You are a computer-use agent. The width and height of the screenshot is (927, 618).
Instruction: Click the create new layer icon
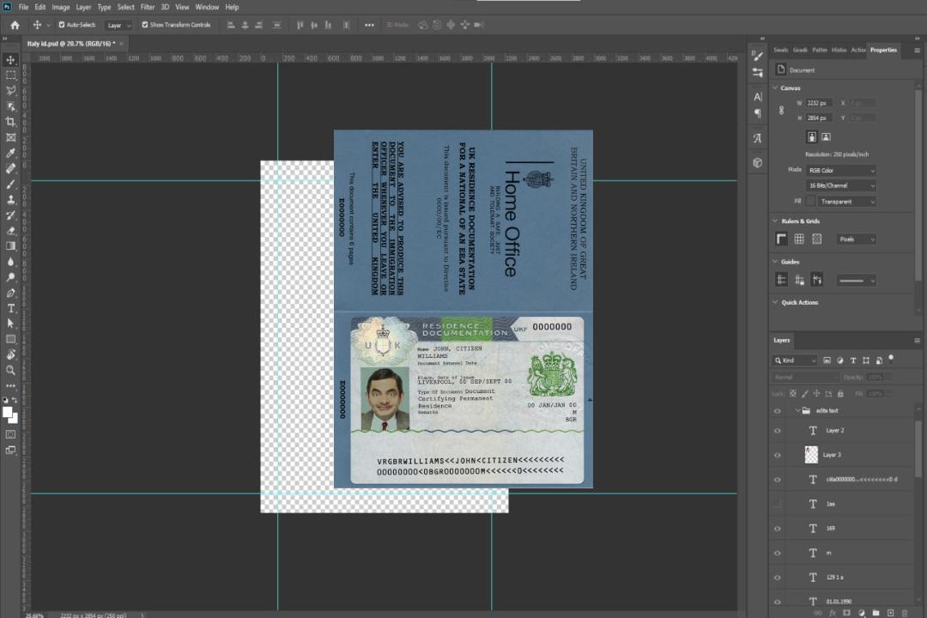tap(890, 613)
